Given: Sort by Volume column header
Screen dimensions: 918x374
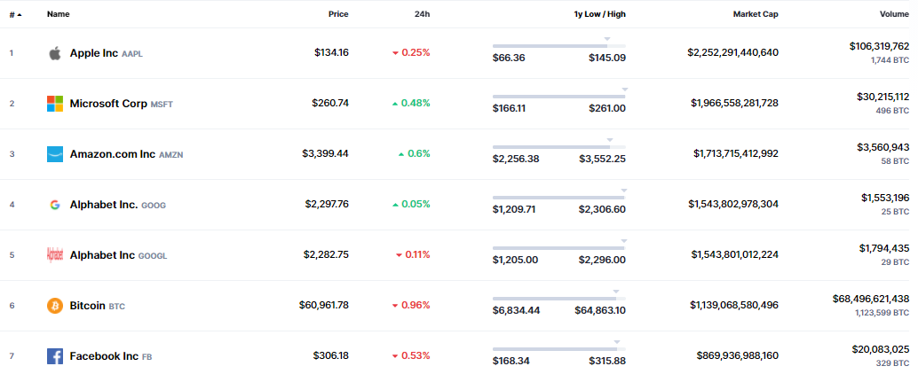Looking at the screenshot, I should pos(894,14).
